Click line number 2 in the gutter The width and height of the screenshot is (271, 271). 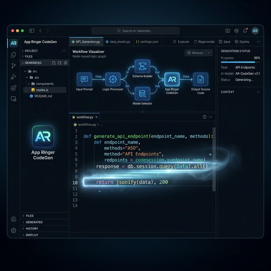[76, 137]
